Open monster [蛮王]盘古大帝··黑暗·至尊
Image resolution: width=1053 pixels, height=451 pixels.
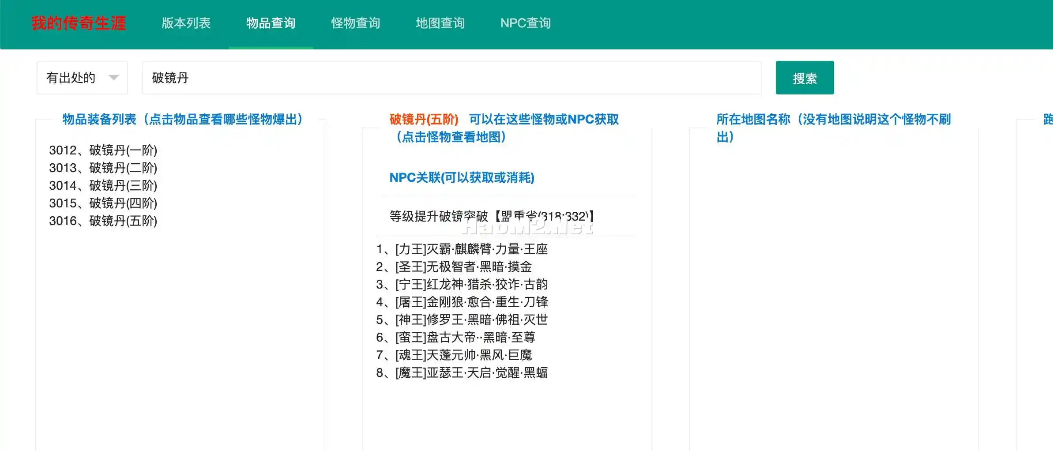click(x=456, y=337)
